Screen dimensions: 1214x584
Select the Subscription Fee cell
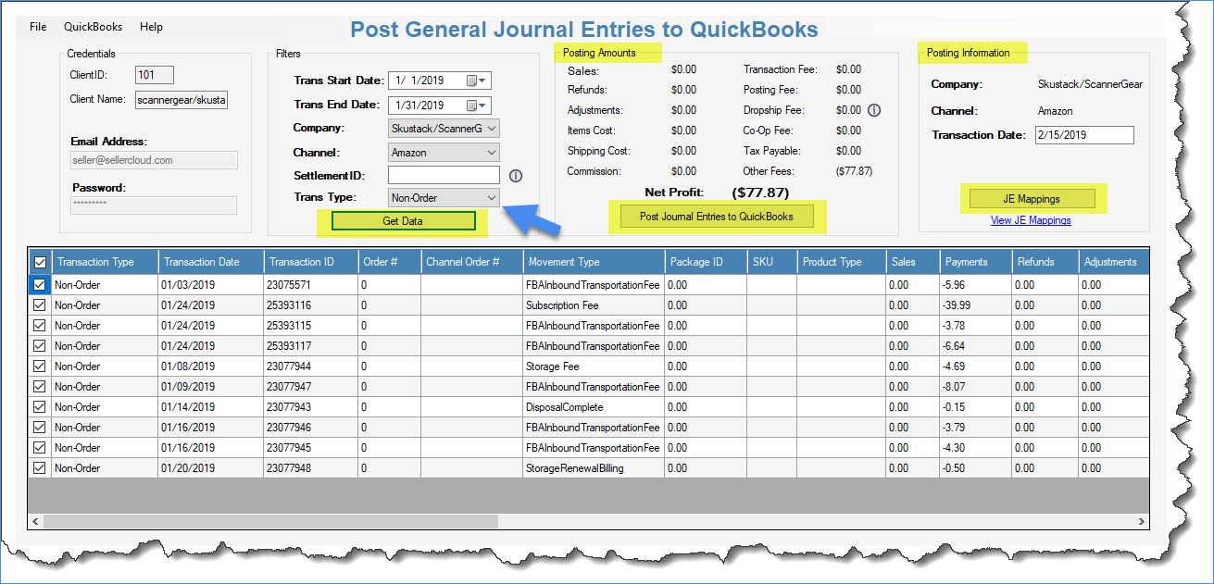point(594,305)
